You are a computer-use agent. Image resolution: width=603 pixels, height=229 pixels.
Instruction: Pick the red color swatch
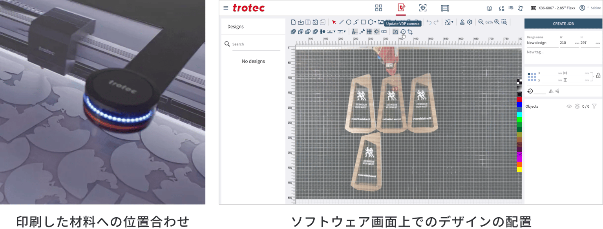point(519,100)
